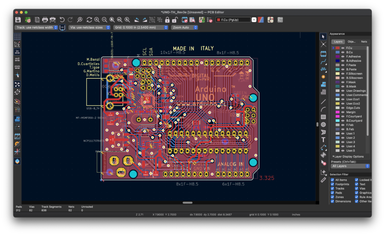The image size is (385, 235).
Task: Uncheck the Vias selection filter
Action: 356,189
